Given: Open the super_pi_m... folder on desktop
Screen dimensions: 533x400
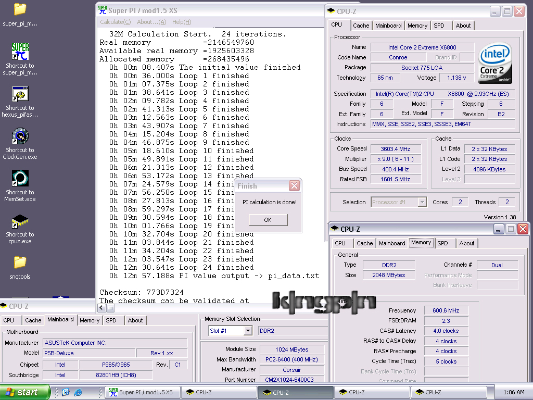Looking at the screenshot, I should [20, 9].
